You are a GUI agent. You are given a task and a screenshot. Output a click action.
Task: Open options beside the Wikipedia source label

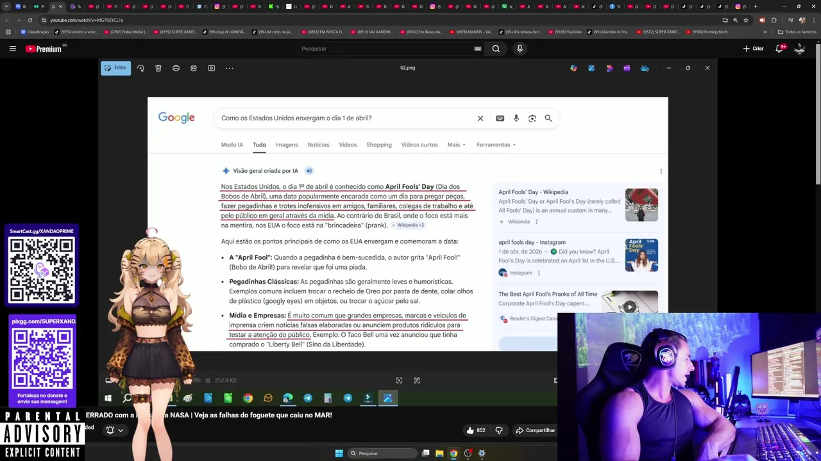[x=537, y=222]
